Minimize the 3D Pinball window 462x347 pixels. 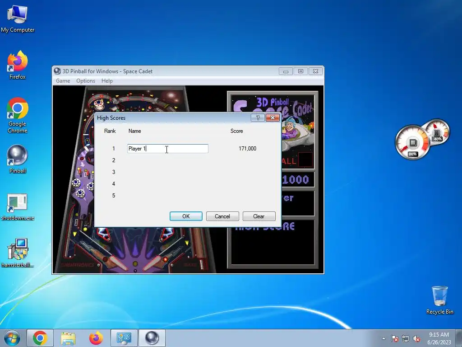[286, 71]
